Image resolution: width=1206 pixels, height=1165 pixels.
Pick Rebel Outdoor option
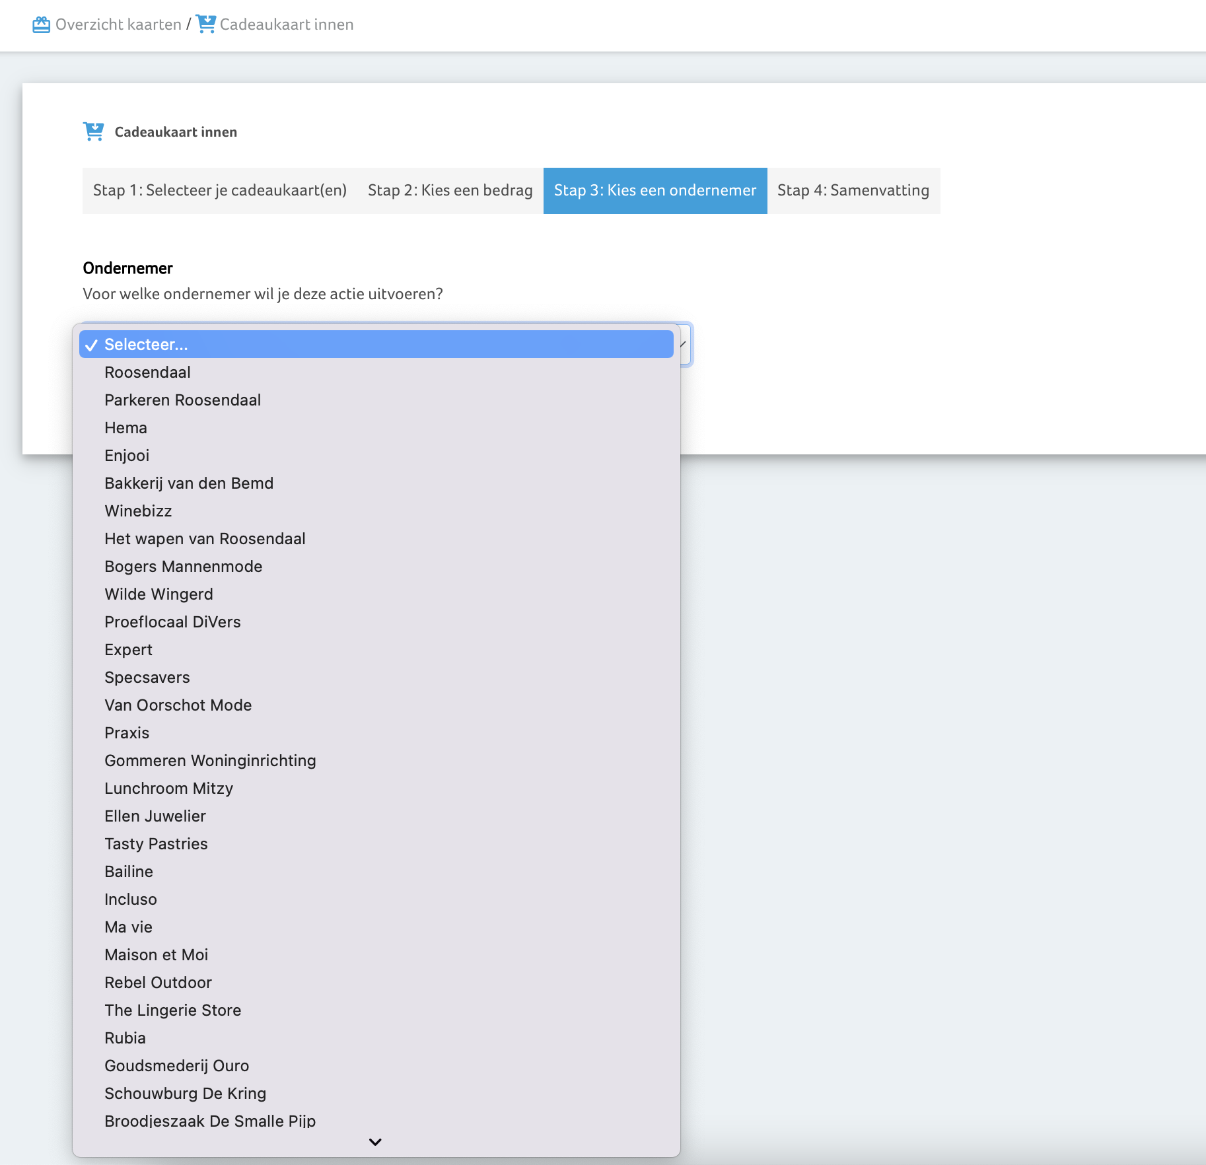click(x=376, y=982)
